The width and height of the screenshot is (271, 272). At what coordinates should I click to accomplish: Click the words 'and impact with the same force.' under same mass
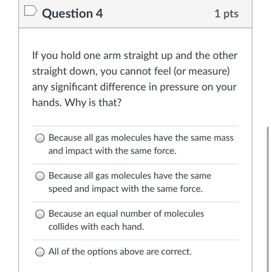pyautogui.click(x=112, y=151)
